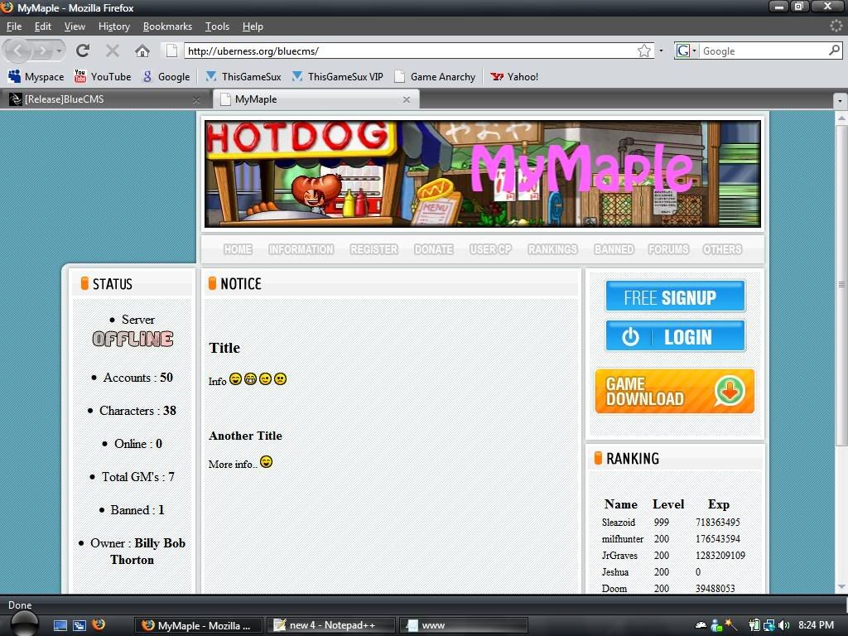Open the history dropdown next to Forward button
The width and height of the screenshot is (848, 636).
(59, 51)
